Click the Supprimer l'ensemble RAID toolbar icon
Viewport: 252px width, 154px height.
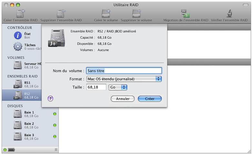tap(61, 14)
